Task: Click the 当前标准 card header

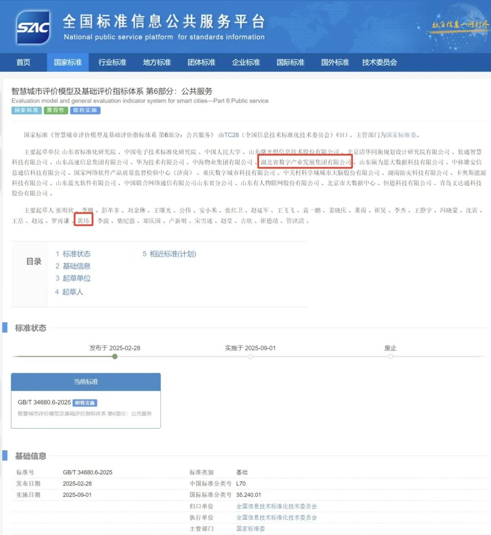Action: tap(86, 382)
